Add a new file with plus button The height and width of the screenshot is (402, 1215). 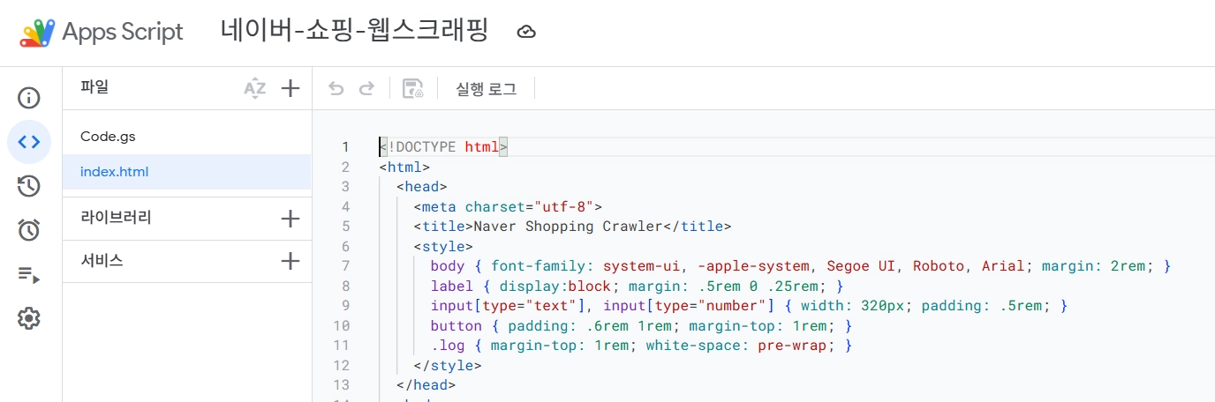point(291,88)
